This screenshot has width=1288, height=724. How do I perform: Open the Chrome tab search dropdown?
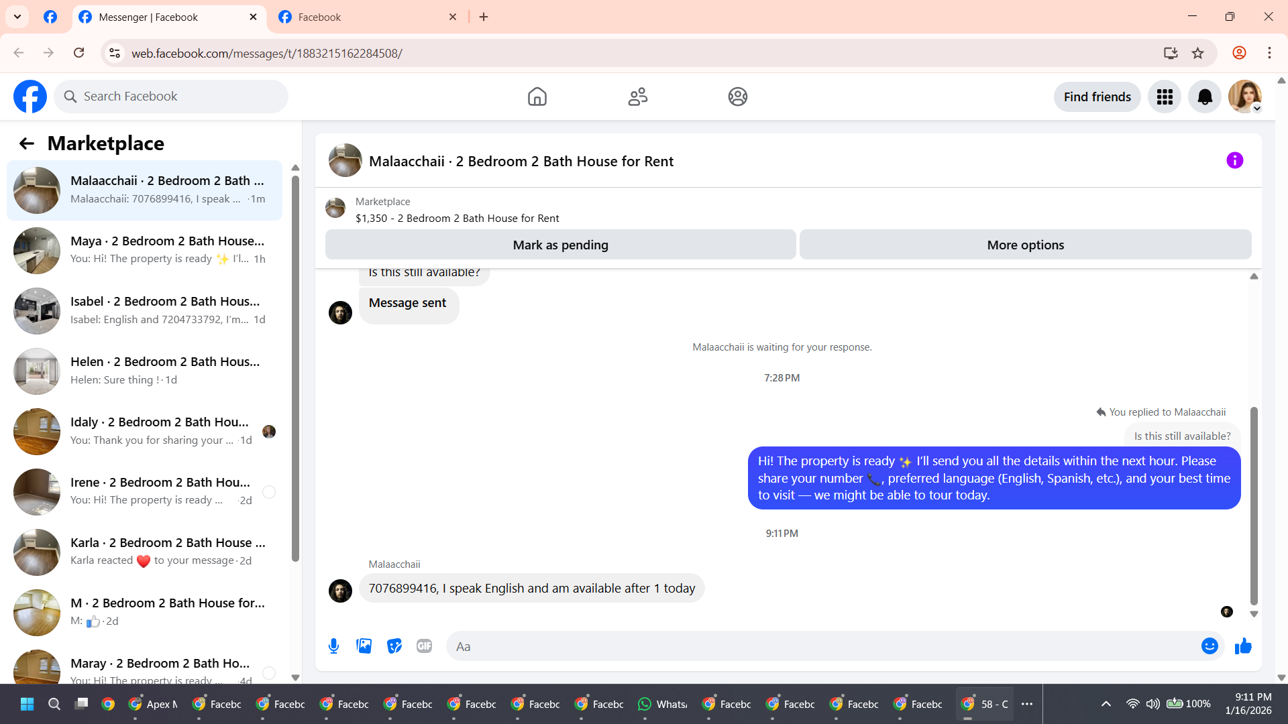coord(17,17)
